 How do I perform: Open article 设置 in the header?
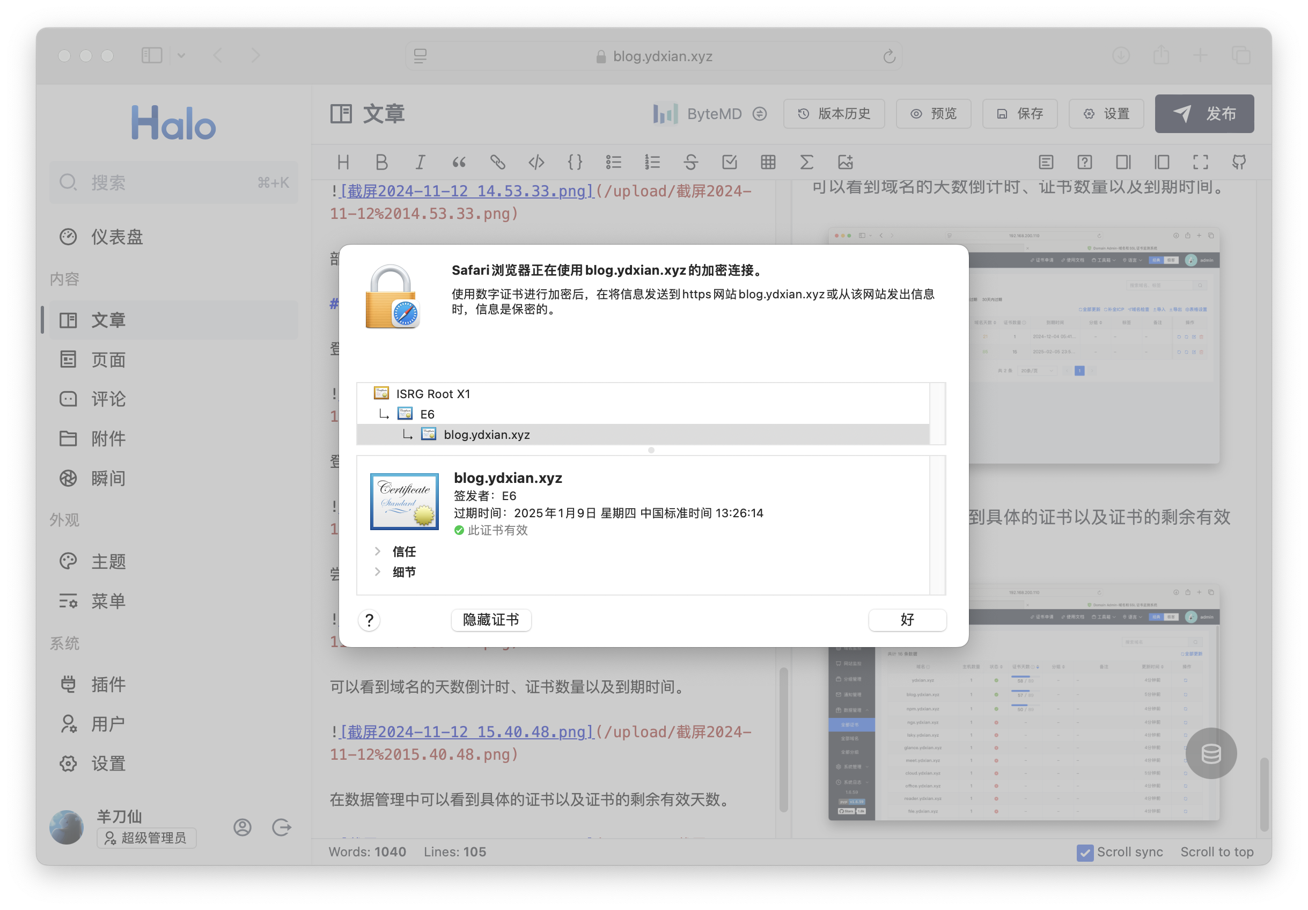1106,114
